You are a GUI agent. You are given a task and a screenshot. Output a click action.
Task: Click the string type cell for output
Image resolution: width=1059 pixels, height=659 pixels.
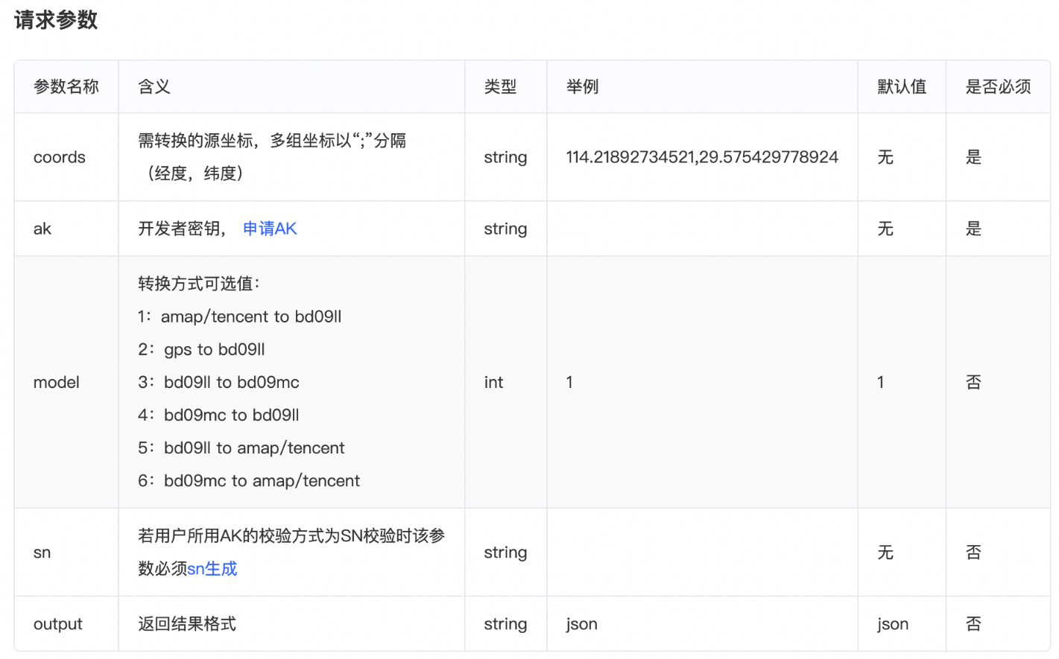(505, 624)
